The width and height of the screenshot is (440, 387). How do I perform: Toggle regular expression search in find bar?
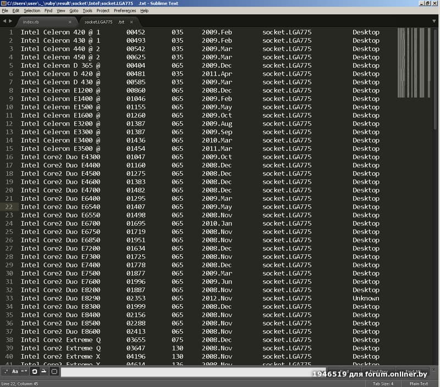(6, 372)
